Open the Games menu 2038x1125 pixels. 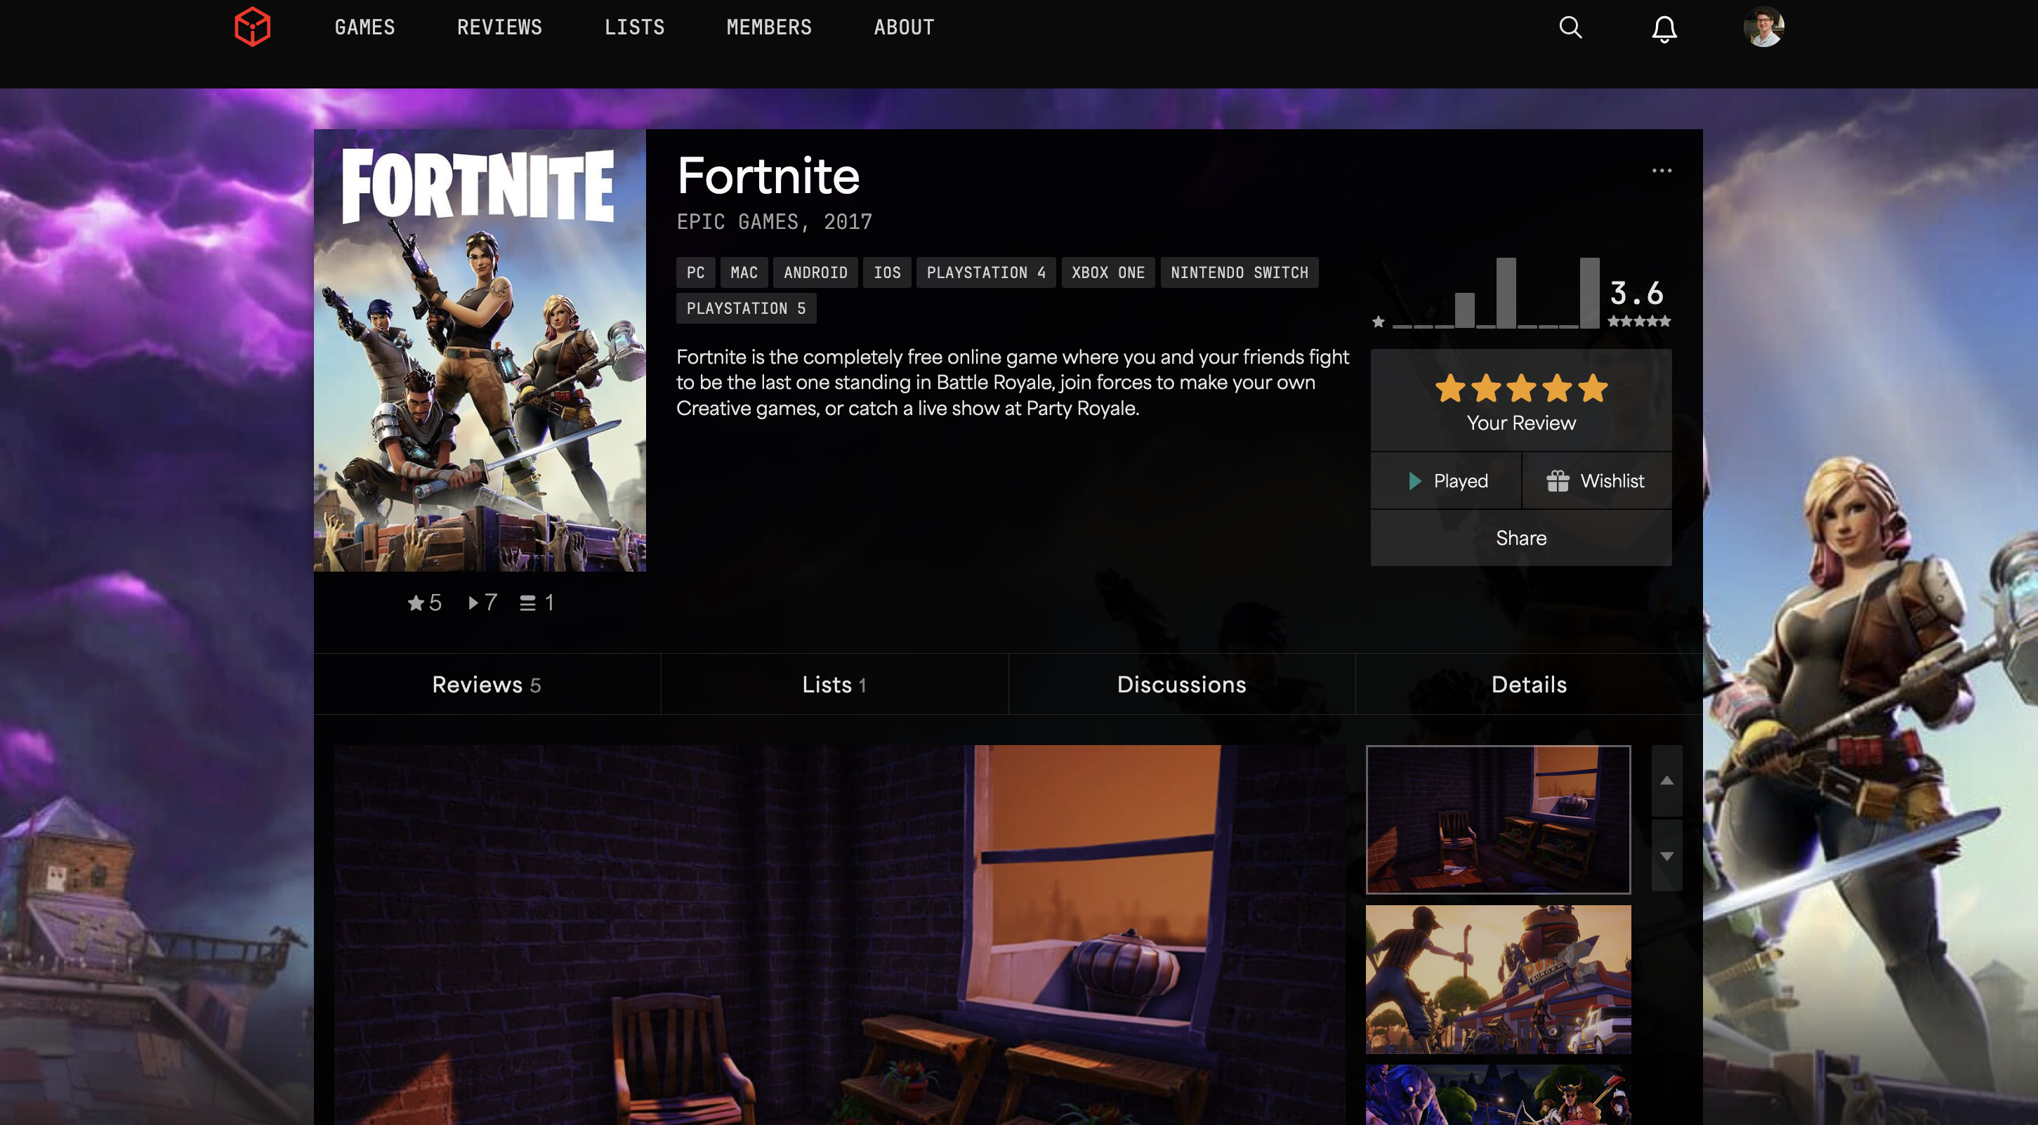pyautogui.click(x=364, y=27)
